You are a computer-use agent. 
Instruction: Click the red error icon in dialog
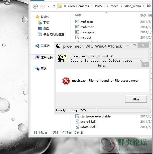(x=66, y=81)
